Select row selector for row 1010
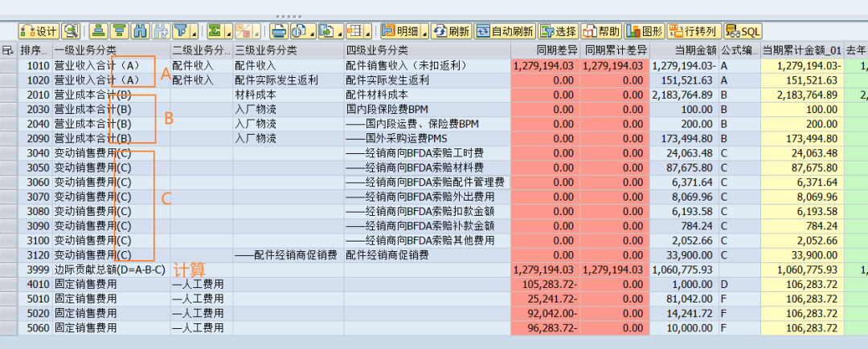The height and width of the screenshot is (349, 868). point(8,66)
